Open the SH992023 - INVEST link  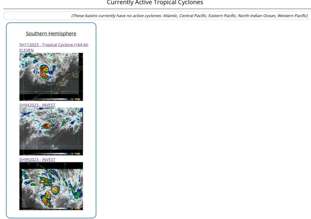(x=37, y=159)
